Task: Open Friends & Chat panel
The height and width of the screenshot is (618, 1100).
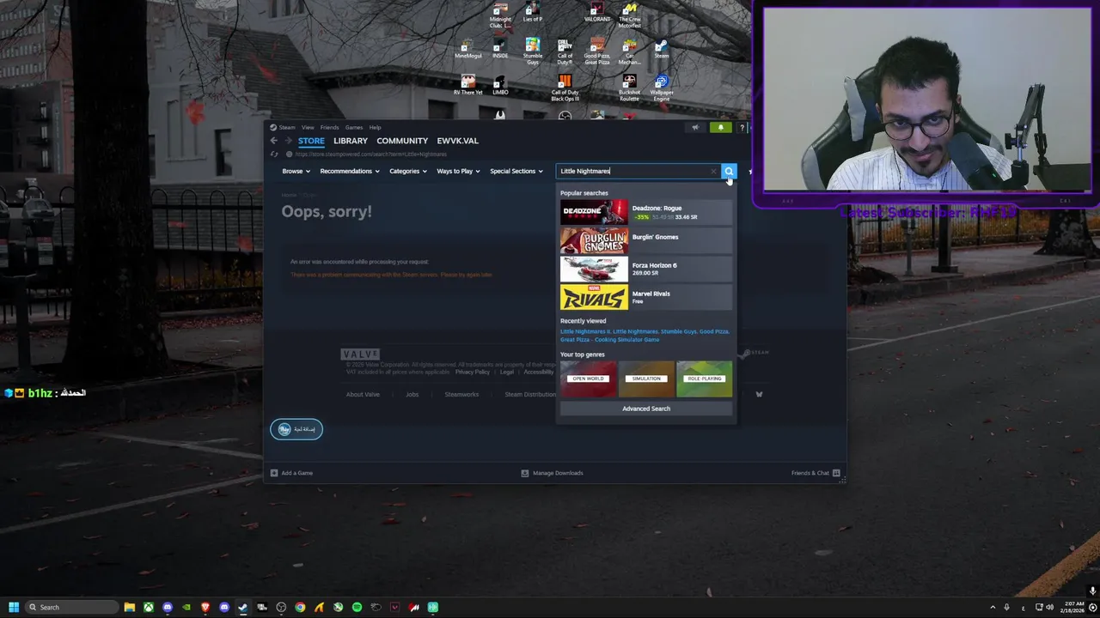Action: [x=816, y=473]
